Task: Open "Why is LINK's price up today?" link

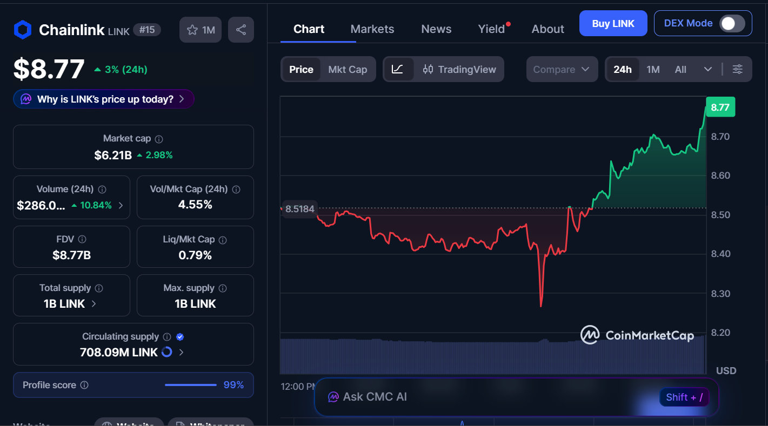Action: 103,99
